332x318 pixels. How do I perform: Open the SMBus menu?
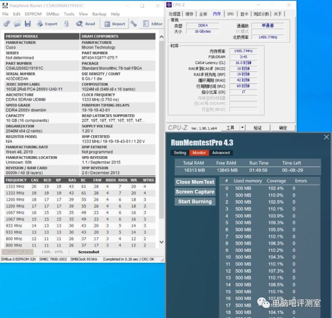(x=52, y=14)
